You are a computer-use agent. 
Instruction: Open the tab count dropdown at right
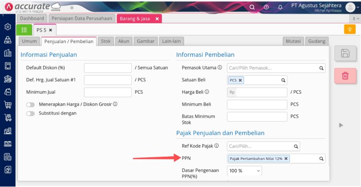pyautogui.click(x=355, y=18)
